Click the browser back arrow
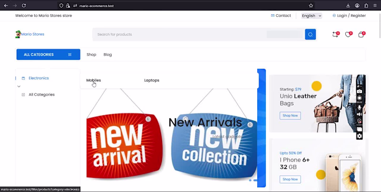 click(6, 6)
